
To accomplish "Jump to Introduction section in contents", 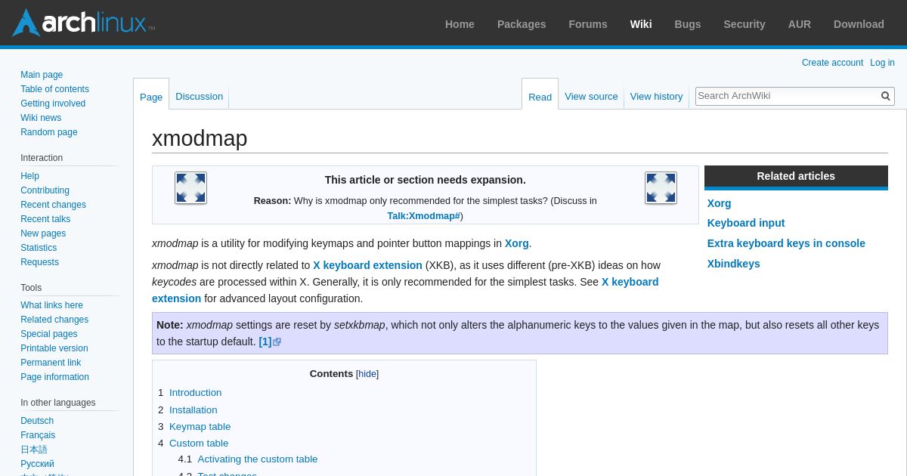I will tap(195, 393).
